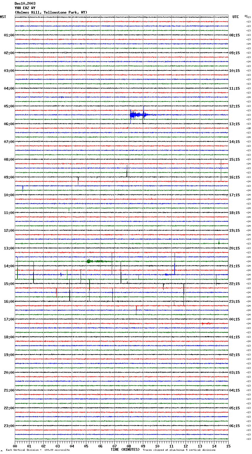Click the 08:15 UTC time label
This screenshot has height=454, width=252.
tap(235, 35)
